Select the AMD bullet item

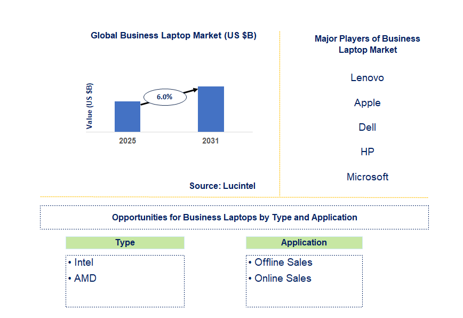pyautogui.click(x=82, y=278)
